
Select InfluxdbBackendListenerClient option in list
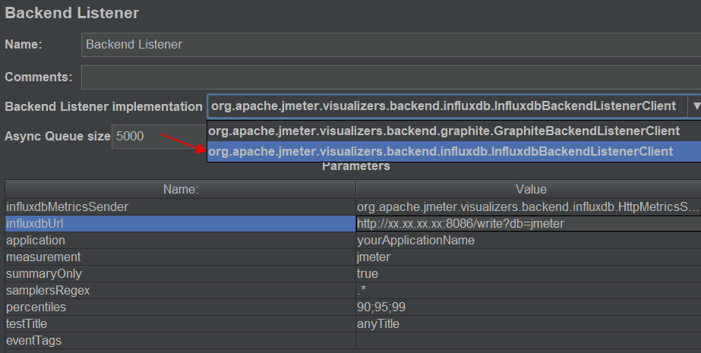pyautogui.click(x=440, y=151)
